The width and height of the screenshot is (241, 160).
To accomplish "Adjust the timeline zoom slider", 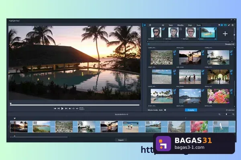I will click(x=226, y=114).
